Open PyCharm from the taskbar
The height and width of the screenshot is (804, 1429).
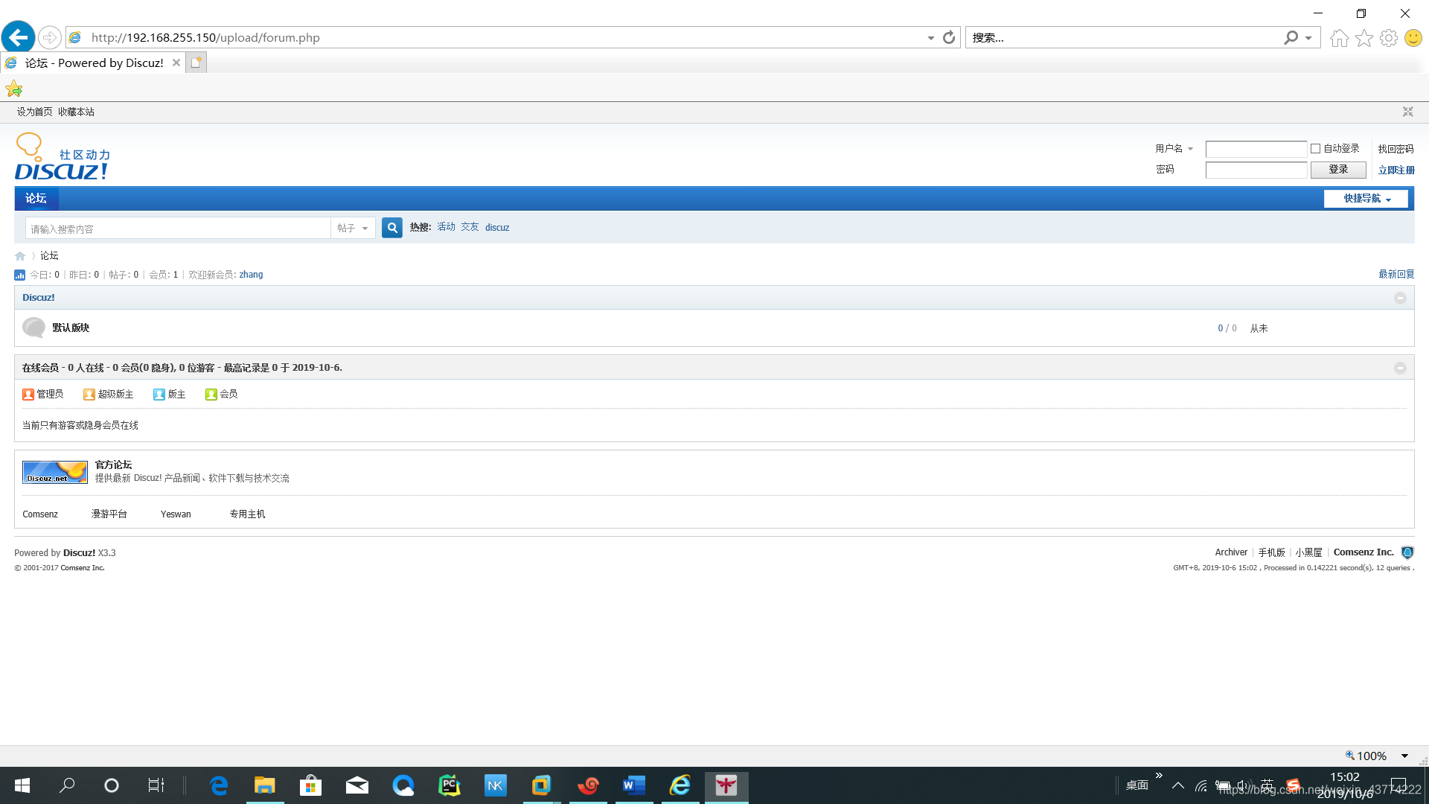(449, 785)
